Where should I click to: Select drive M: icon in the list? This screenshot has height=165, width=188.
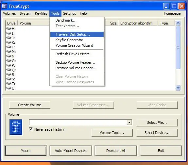tap(9, 52)
